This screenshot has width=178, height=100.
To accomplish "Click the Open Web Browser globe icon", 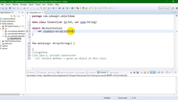I will tap(59, 8).
